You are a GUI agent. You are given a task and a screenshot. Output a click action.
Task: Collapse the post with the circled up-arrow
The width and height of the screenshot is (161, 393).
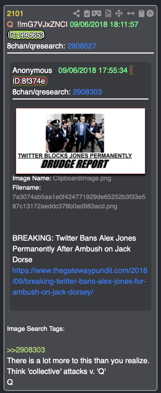(x=150, y=14)
